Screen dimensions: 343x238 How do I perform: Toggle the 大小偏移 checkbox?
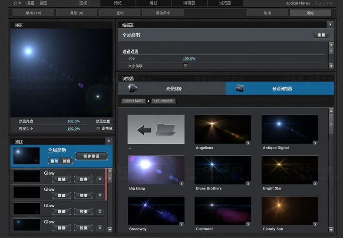pyautogui.click(x=185, y=65)
